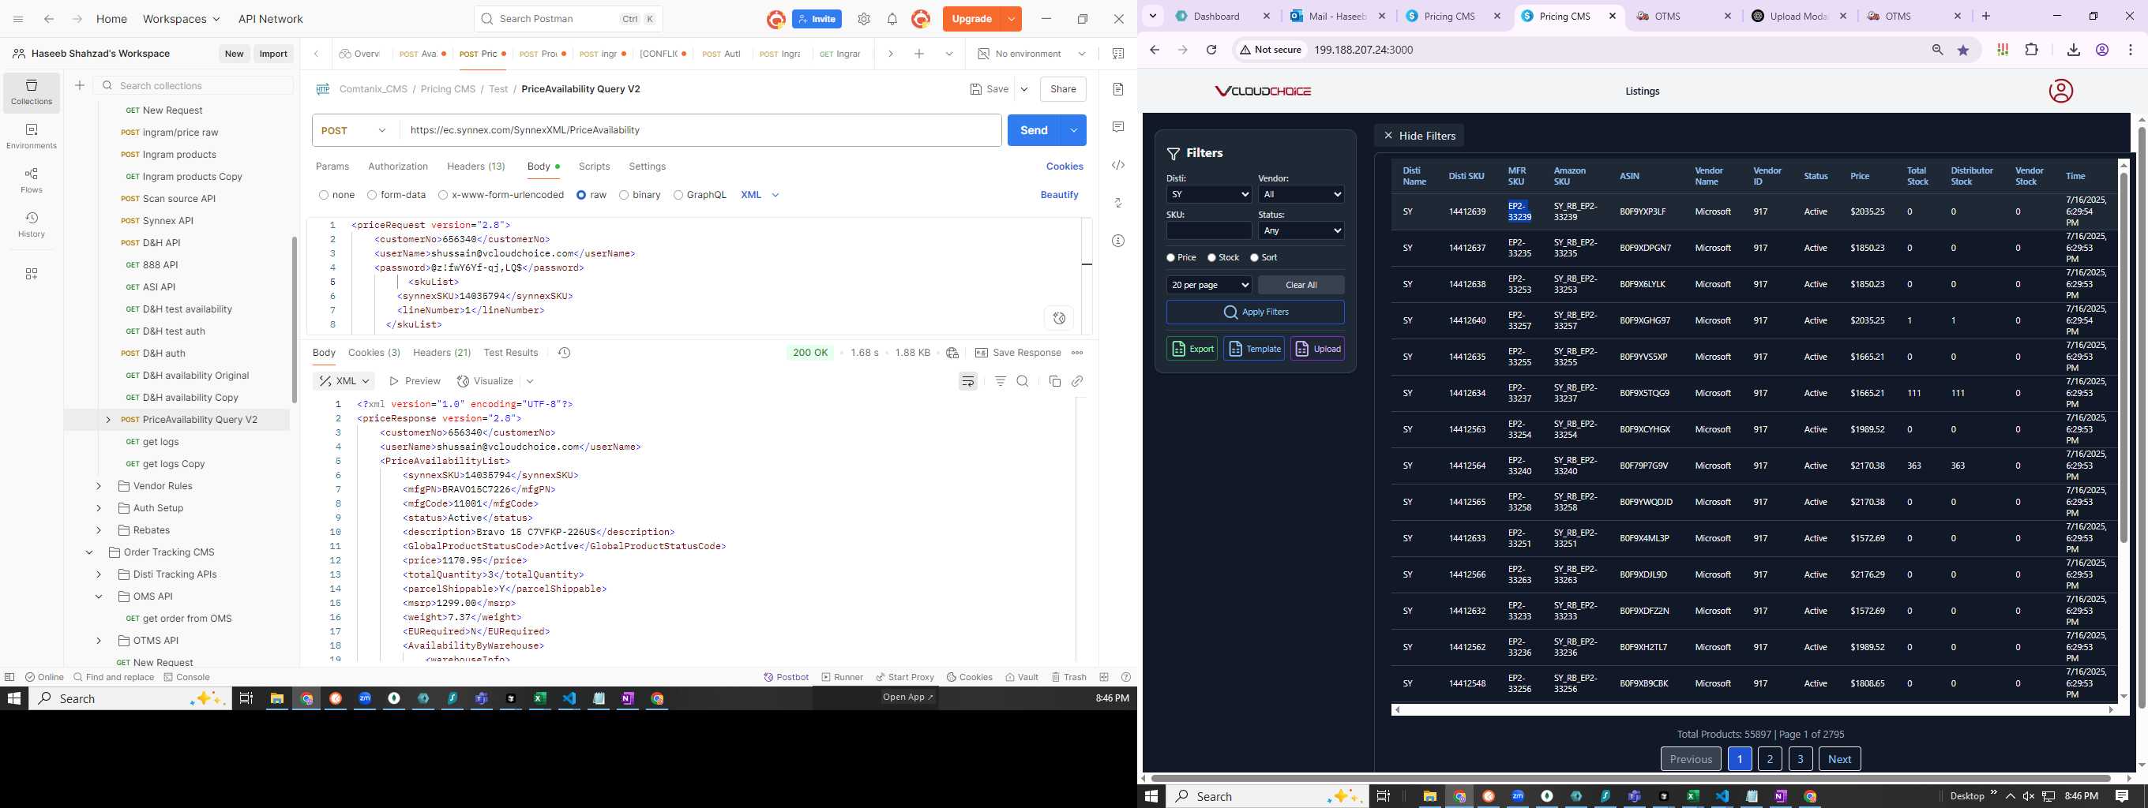Open the No environment selector

[x=1031, y=54]
